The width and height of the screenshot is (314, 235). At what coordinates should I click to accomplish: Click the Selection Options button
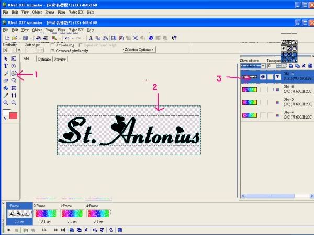[x=139, y=50]
